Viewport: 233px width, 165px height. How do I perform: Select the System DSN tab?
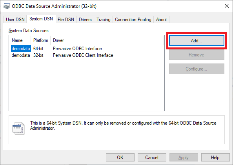41,19
